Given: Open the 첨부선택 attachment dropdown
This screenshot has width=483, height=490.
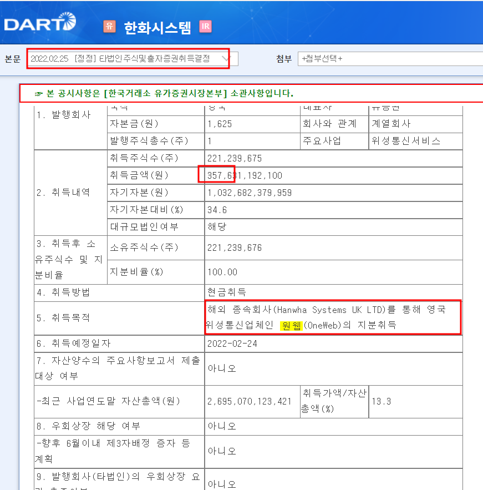Looking at the screenshot, I should [x=390, y=58].
